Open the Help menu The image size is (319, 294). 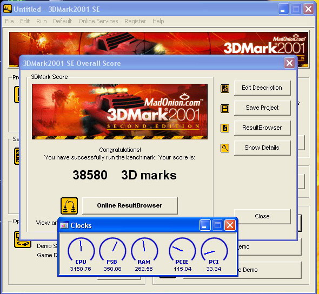click(x=158, y=21)
